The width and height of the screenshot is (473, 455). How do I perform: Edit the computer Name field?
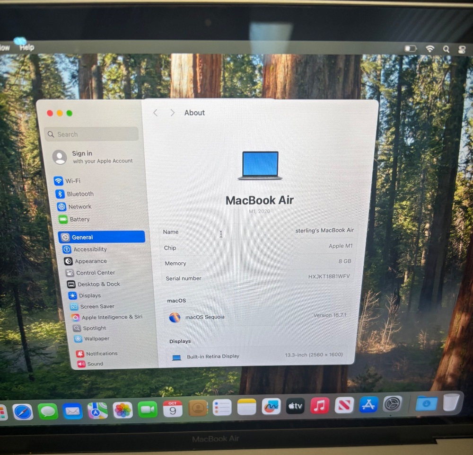[x=324, y=231]
